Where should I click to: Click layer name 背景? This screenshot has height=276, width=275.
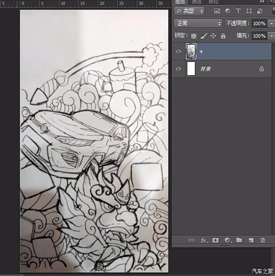205,69
